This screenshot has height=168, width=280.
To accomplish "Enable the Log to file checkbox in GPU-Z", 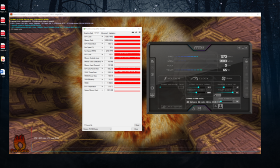I will [85, 125].
